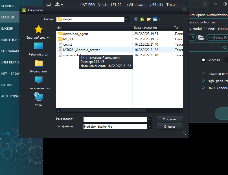Open the SERVICES sidebar tab
This screenshot has height=175, width=228.
click(10, 6)
